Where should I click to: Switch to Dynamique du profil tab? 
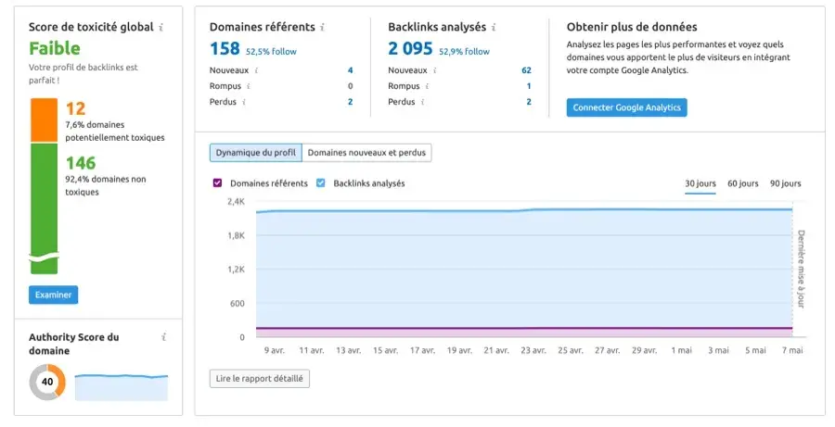[x=256, y=153]
